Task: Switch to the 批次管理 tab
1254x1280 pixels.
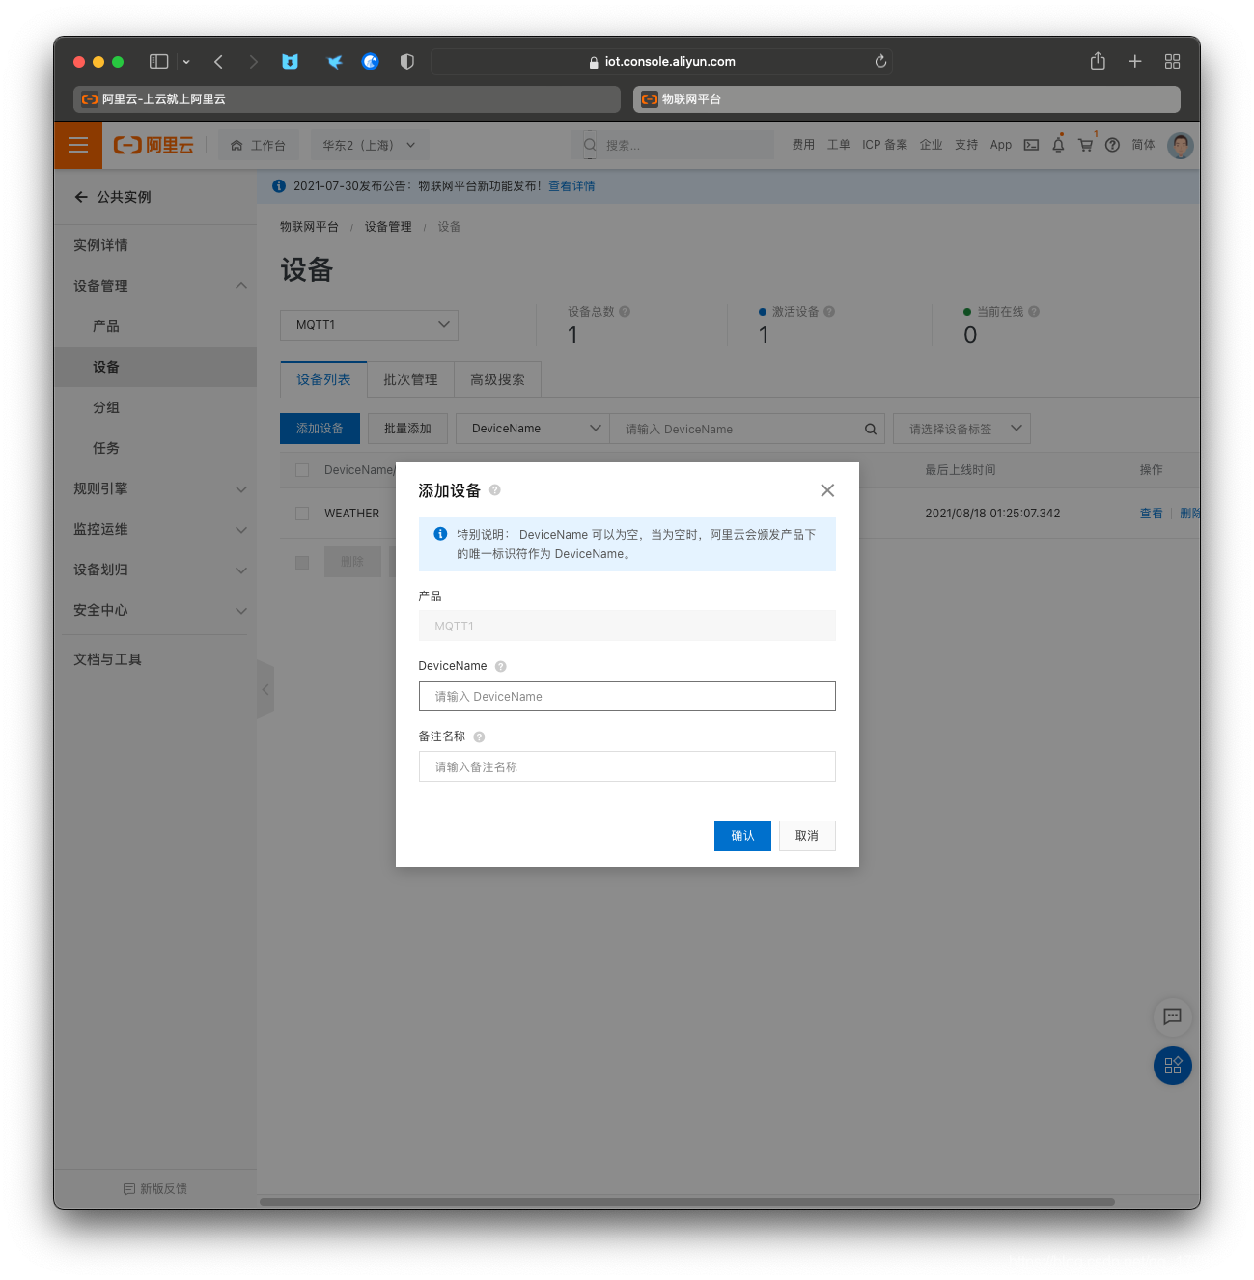Action: click(410, 379)
